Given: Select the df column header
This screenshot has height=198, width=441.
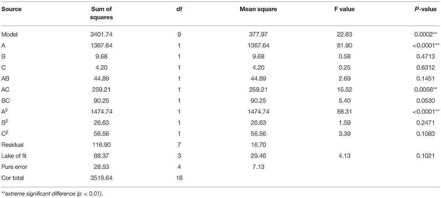Looking at the screenshot, I should [179, 9].
